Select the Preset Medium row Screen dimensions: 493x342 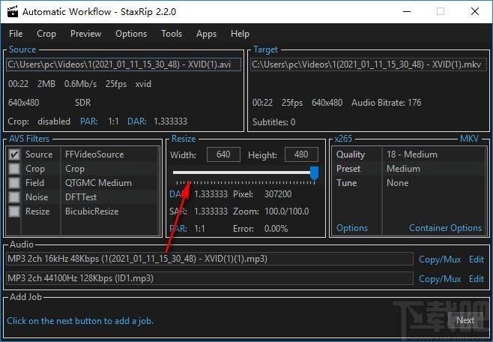pyautogui.click(x=409, y=169)
